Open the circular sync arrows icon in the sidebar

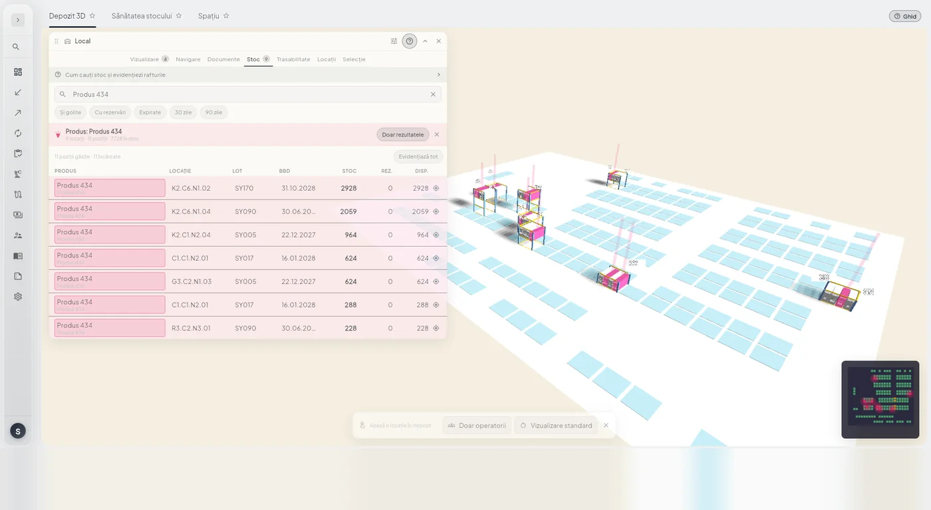tap(18, 133)
